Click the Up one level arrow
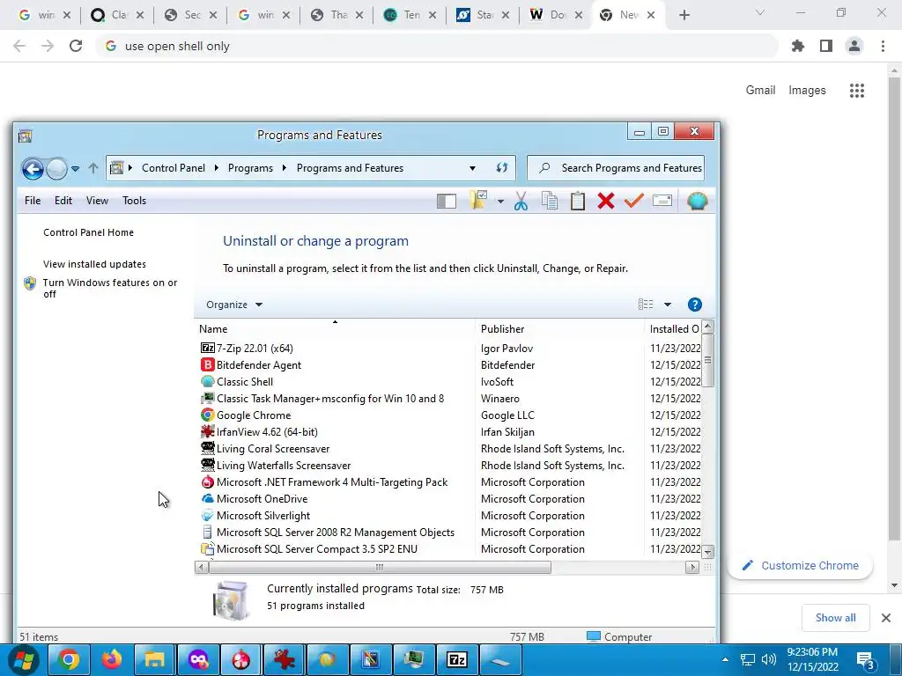 click(93, 168)
